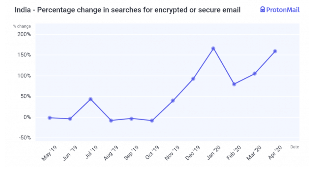The image size is (318, 175).
Task: Select the Jul '19 data point
Action: (x=90, y=99)
